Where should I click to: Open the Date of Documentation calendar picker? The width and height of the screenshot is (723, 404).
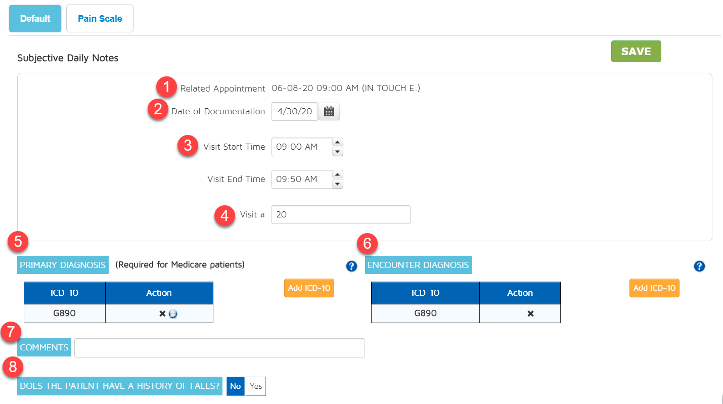330,112
